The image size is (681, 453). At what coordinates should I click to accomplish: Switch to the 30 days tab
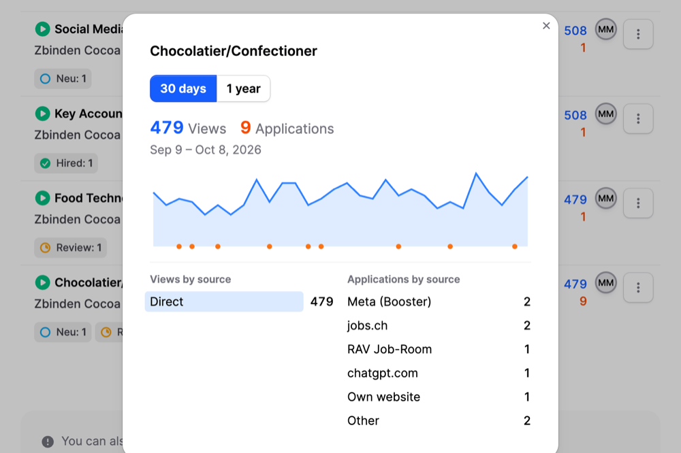(183, 88)
